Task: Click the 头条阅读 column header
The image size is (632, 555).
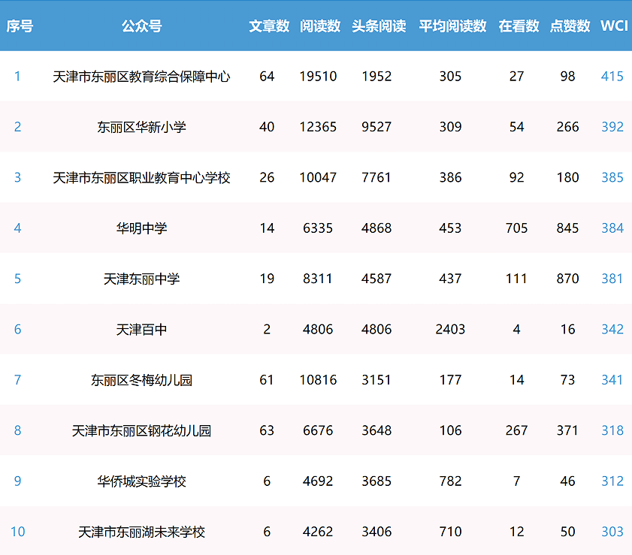Action: pyautogui.click(x=379, y=26)
